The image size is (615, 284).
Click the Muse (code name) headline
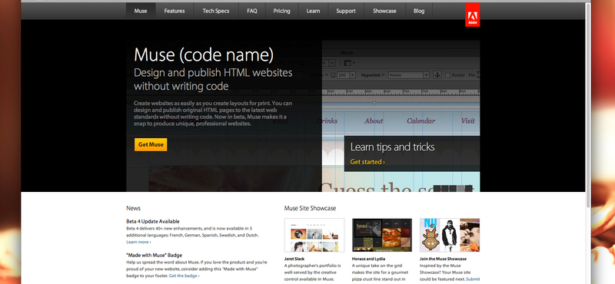[204, 54]
